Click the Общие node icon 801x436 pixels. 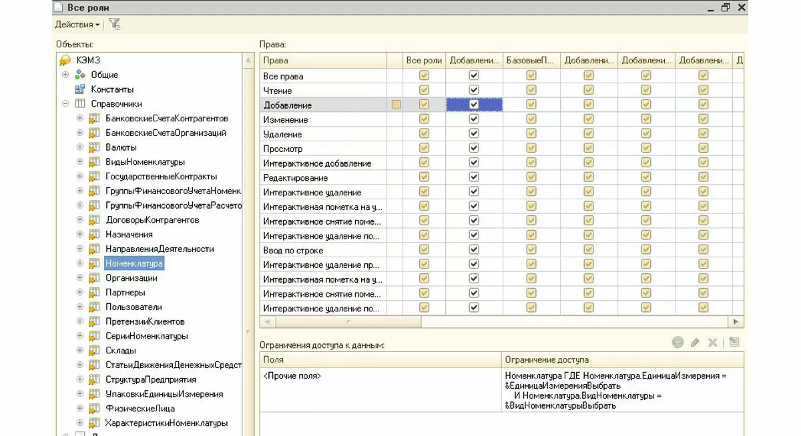(80, 75)
